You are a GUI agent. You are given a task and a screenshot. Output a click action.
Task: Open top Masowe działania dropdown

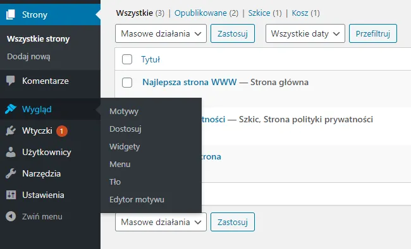[161, 33]
